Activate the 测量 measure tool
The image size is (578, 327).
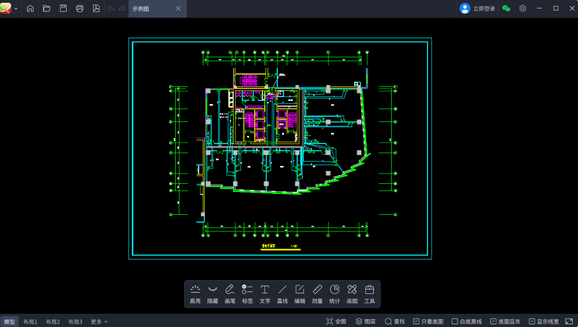click(x=317, y=293)
